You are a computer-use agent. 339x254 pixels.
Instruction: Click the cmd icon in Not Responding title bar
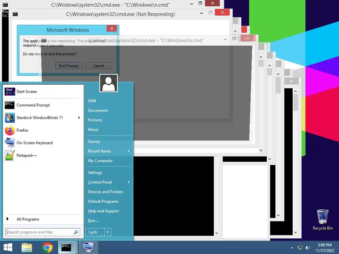tap(15, 14)
